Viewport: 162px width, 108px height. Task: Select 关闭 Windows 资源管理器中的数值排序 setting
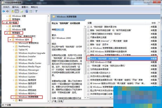pyautogui.click(x=108, y=51)
